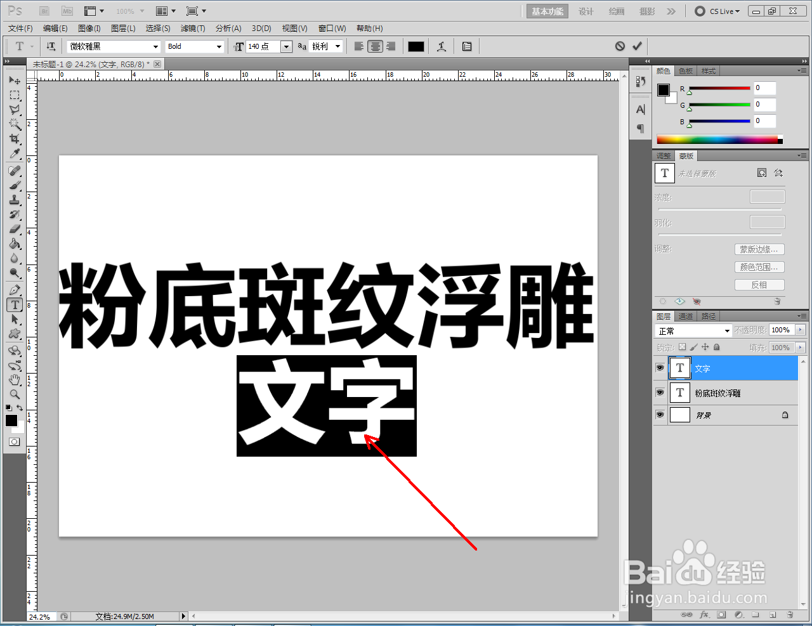
Task: Open the layer blend mode dropdown 正常
Action: pyautogui.click(x=694, y=330)
